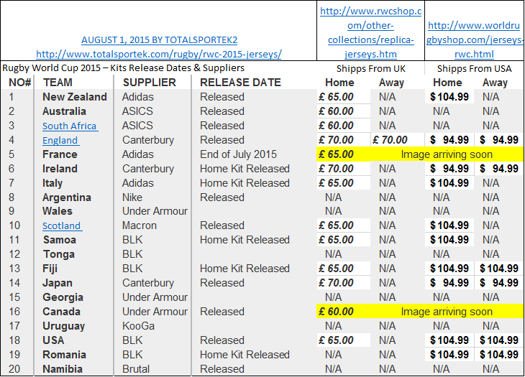Select USA's £ 65.00 UK home price
525x377 pixels.
pyautogui.click(x=336, y=340)
